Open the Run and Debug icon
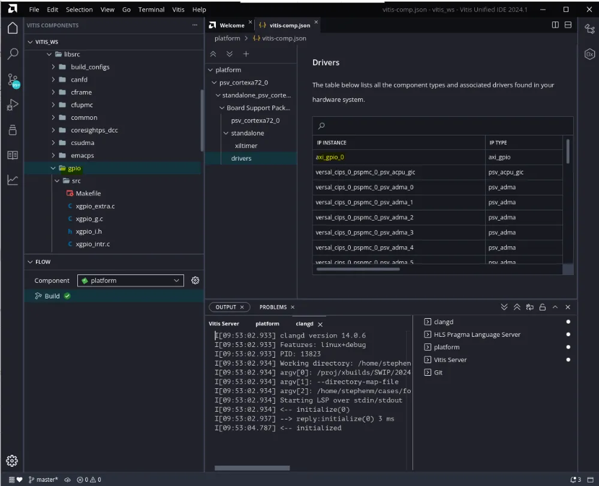 [x=12, y=105]
